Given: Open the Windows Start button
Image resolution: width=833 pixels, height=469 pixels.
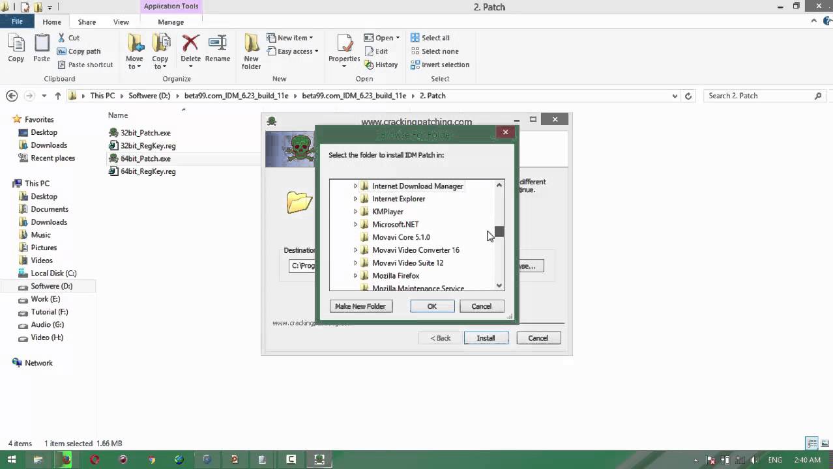Looking at the screenshot, I should point(11,459).
